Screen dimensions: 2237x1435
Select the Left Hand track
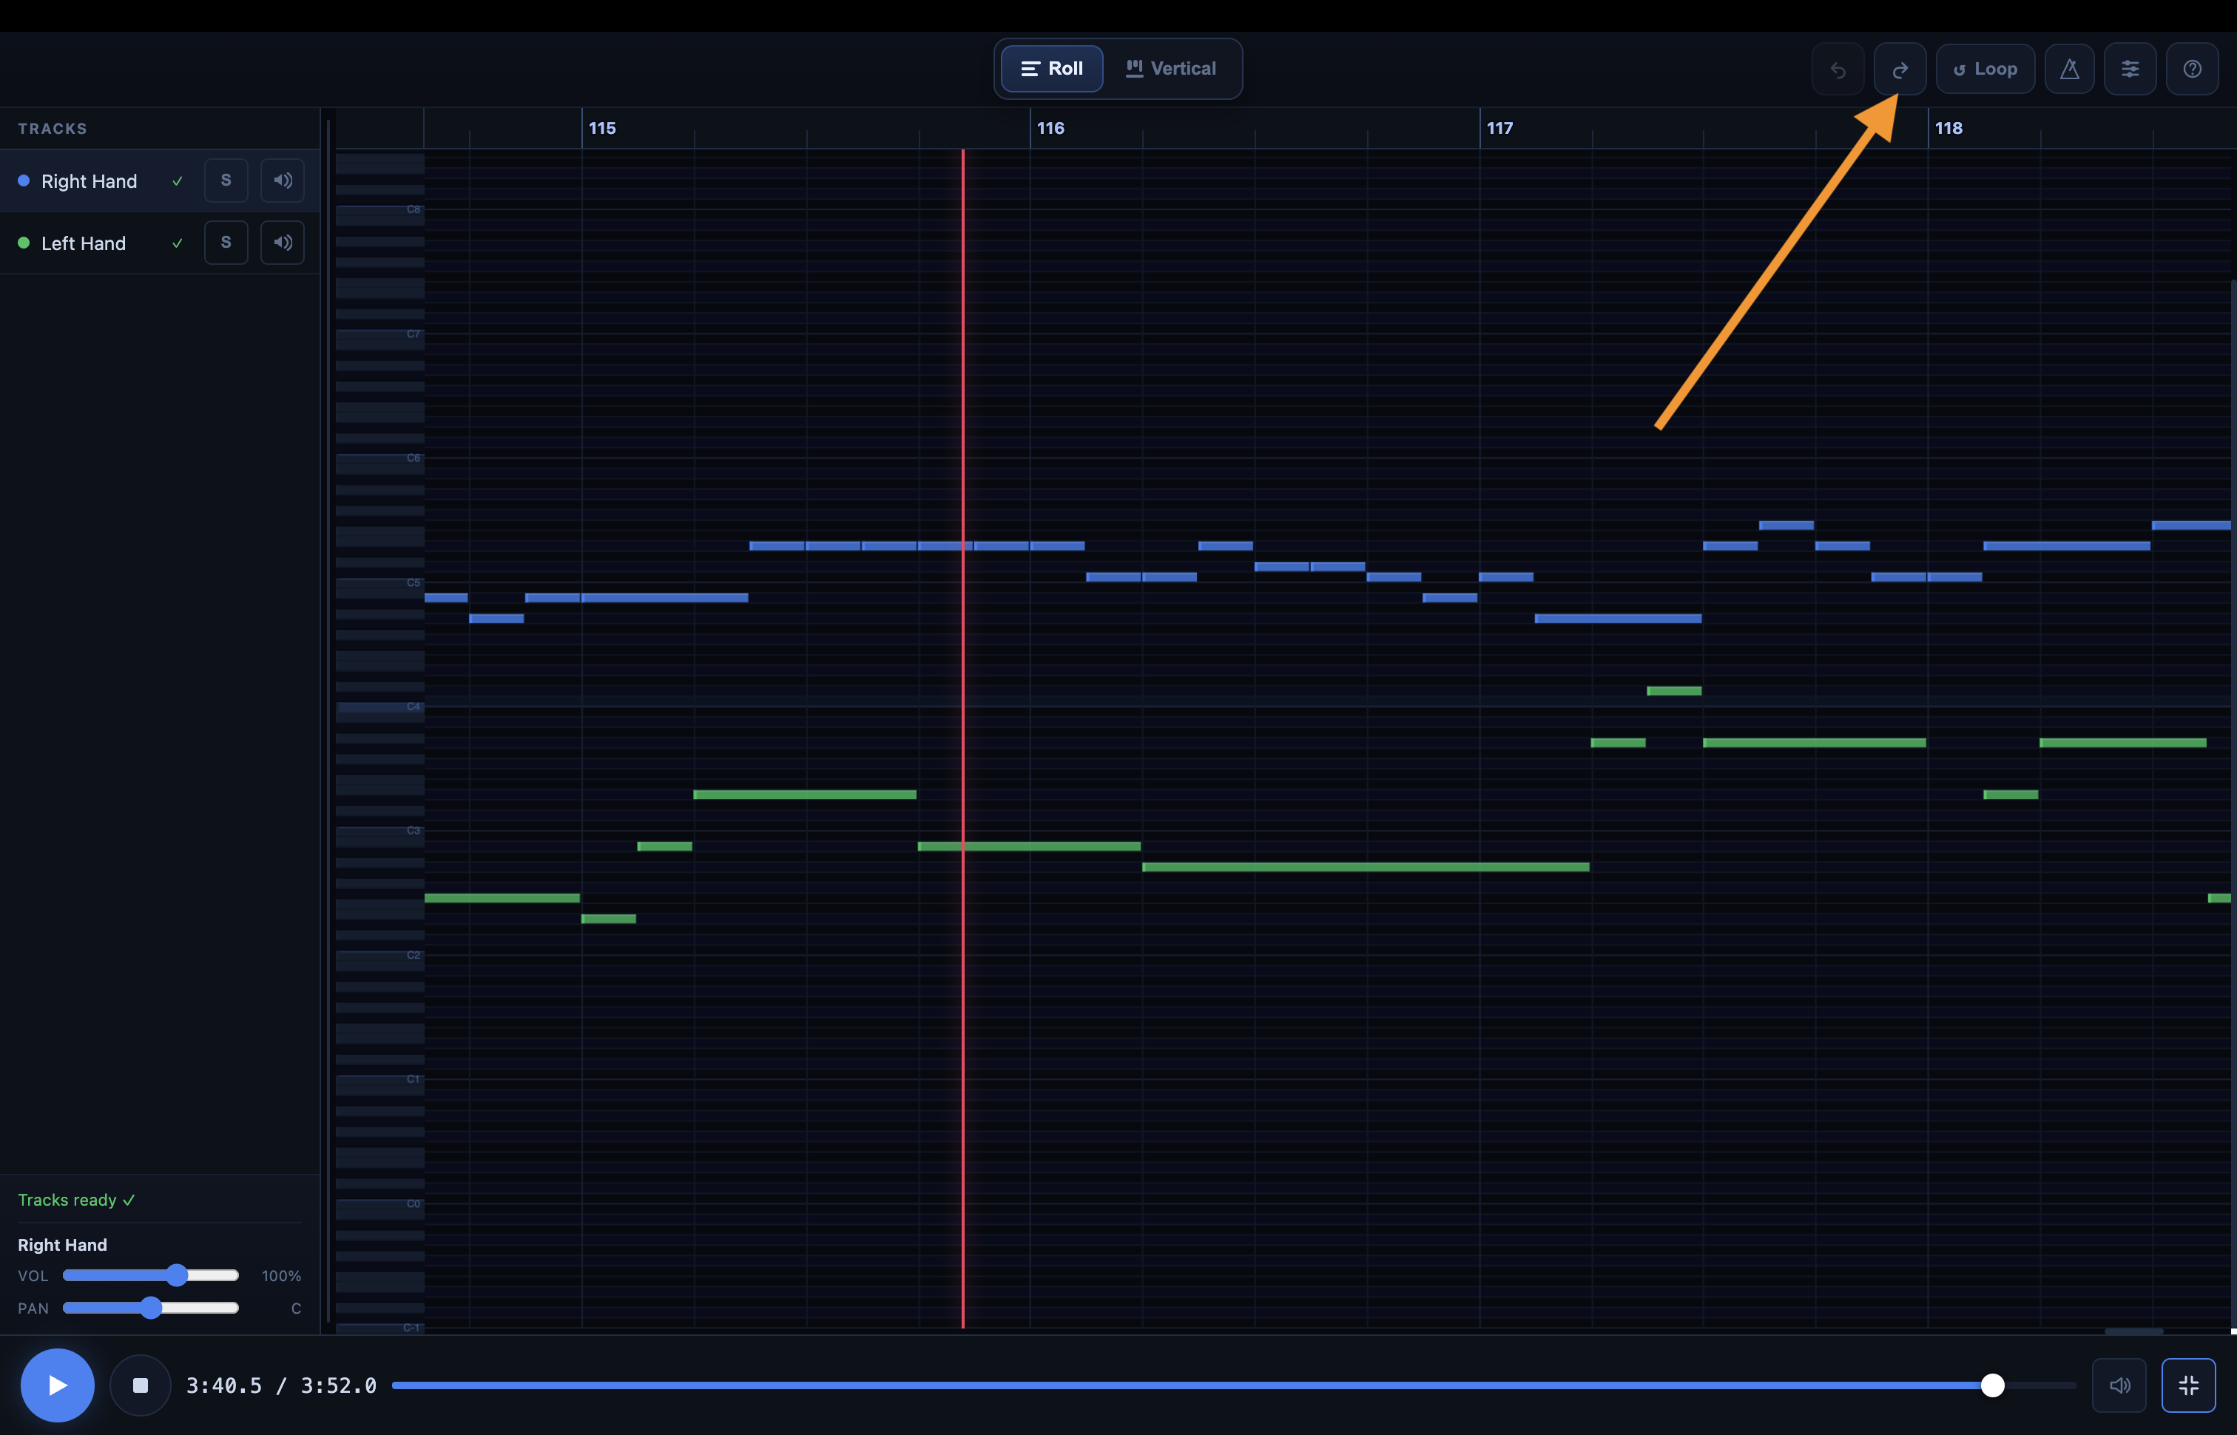pos(84,243)
